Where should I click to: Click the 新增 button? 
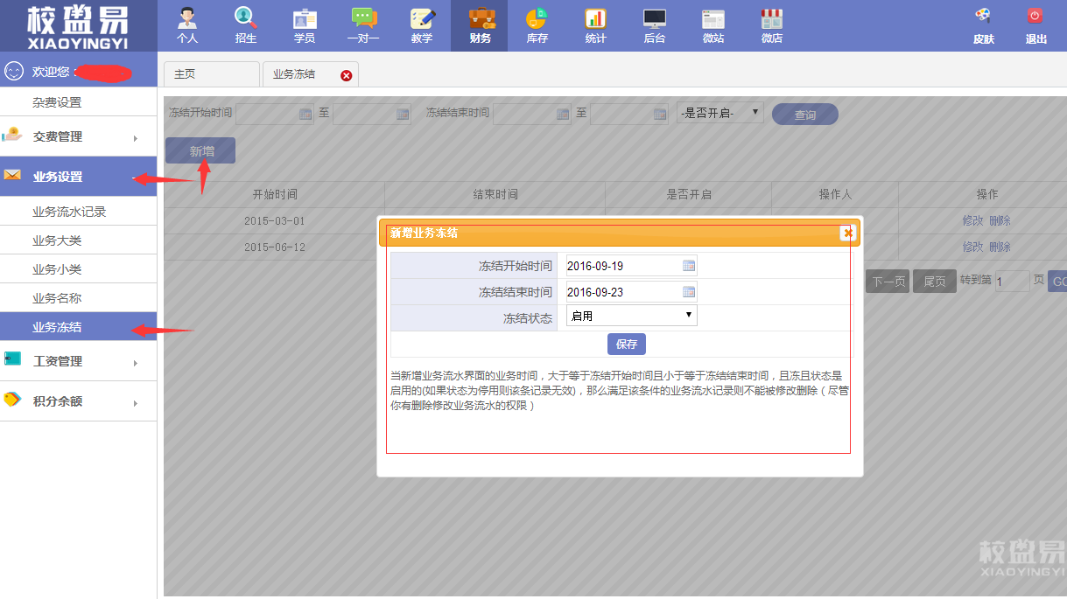pyautogui.click(x=200, y=151)
